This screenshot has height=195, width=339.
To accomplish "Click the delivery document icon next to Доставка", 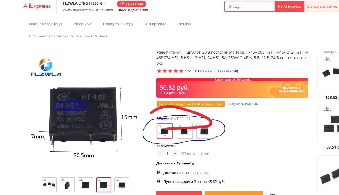I will [159, 173].
